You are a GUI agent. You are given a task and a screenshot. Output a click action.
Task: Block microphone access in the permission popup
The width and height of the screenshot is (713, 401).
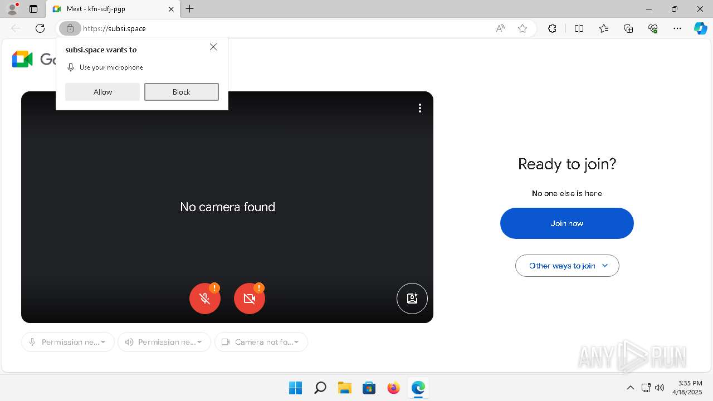pos(182,92)
